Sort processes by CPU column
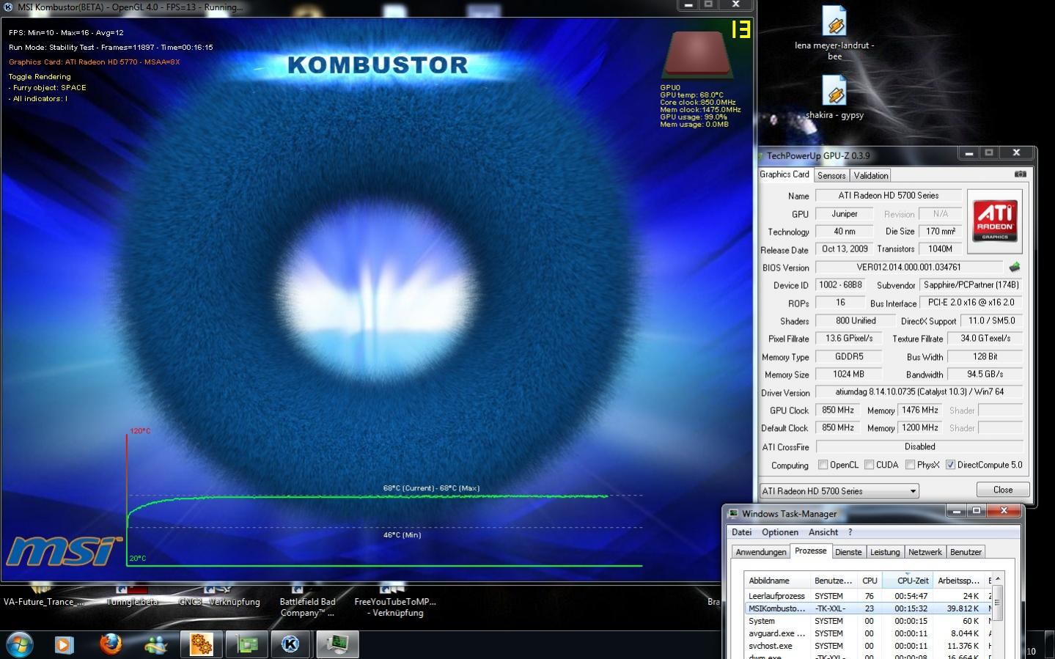The image size is (1055, 659). click(870, 581)
